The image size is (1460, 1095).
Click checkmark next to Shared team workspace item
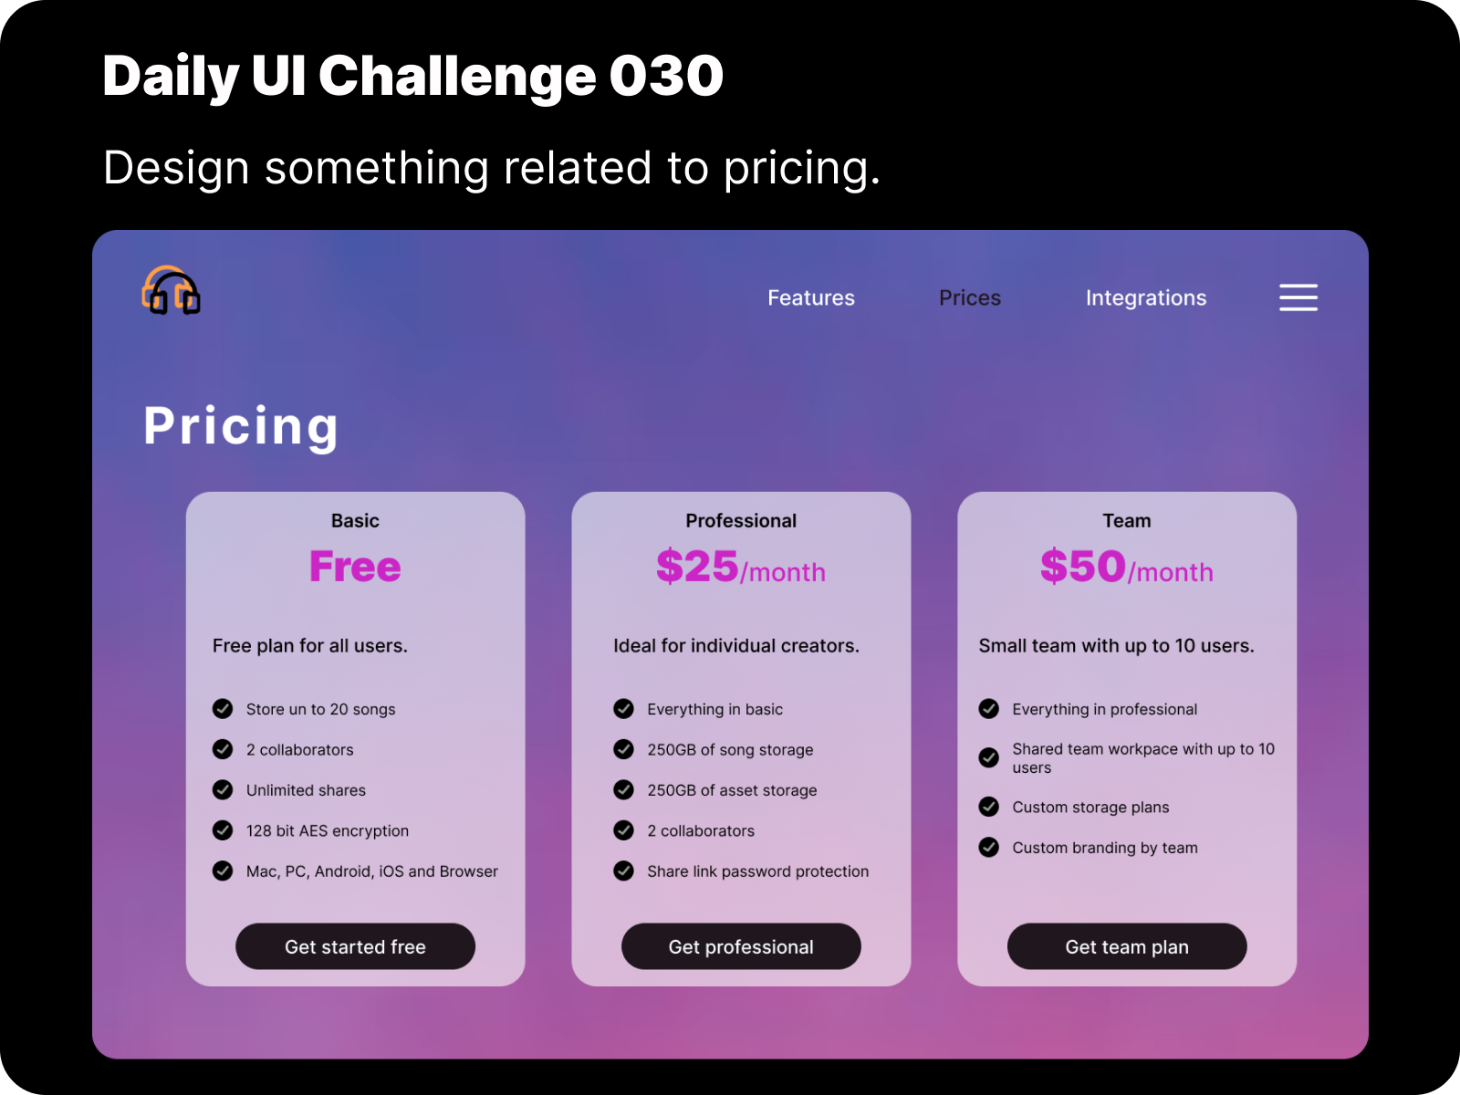pyautogui.click(x=989, y=757)
